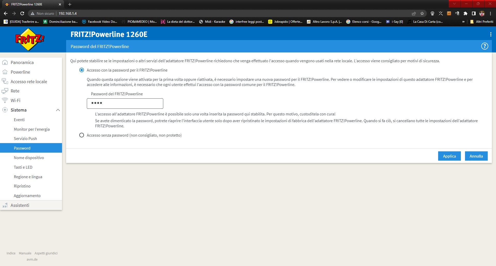Open the Facebook Video Do... bookmark
This screenshot has height=266, width=496.
(x=99, y=22)
